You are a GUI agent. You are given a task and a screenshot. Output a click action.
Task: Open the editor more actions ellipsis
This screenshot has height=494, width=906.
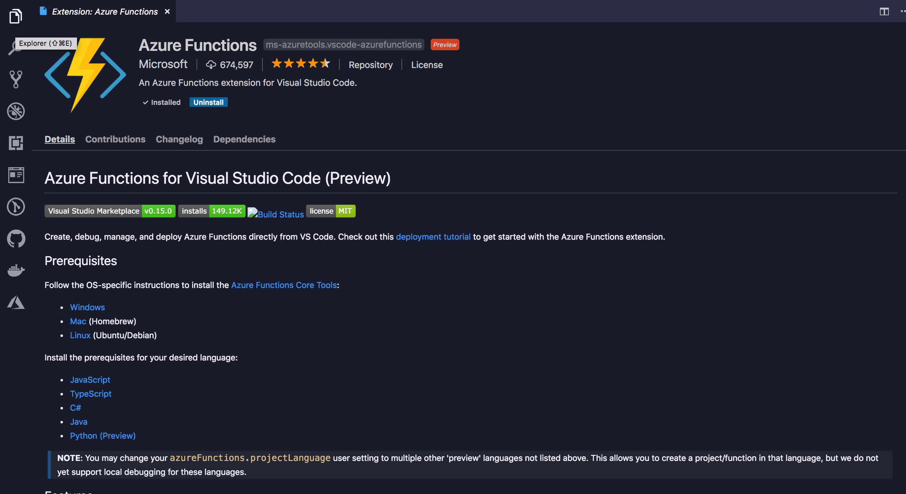[900, 11]
